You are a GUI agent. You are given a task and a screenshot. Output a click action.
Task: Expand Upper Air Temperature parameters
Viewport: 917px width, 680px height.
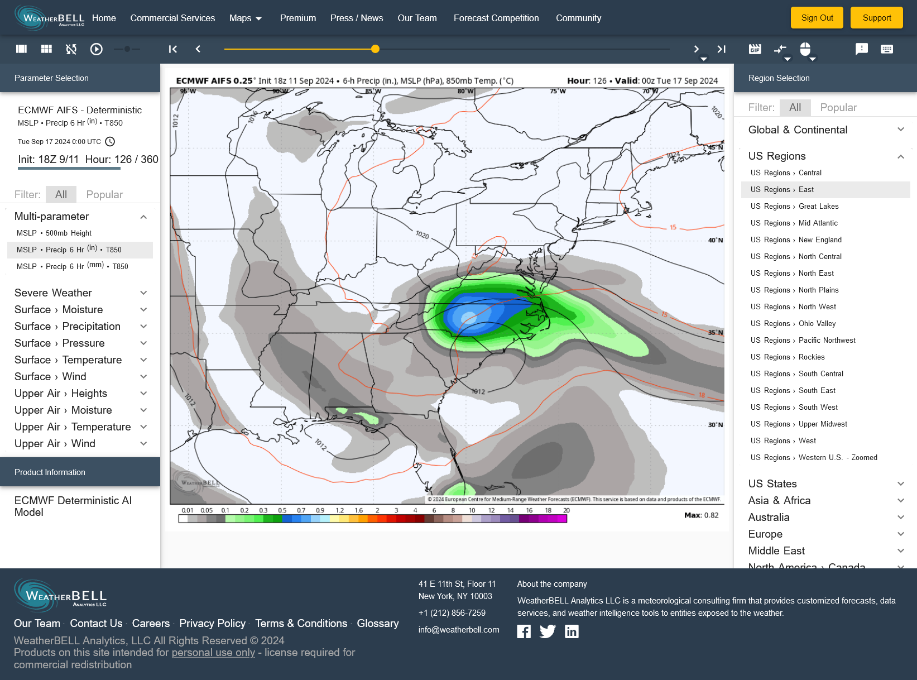80,427
